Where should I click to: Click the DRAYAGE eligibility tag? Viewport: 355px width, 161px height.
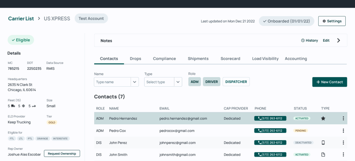click(x=43, y=139)
